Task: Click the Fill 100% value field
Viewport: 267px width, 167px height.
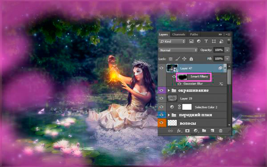Action: (219, 59)
